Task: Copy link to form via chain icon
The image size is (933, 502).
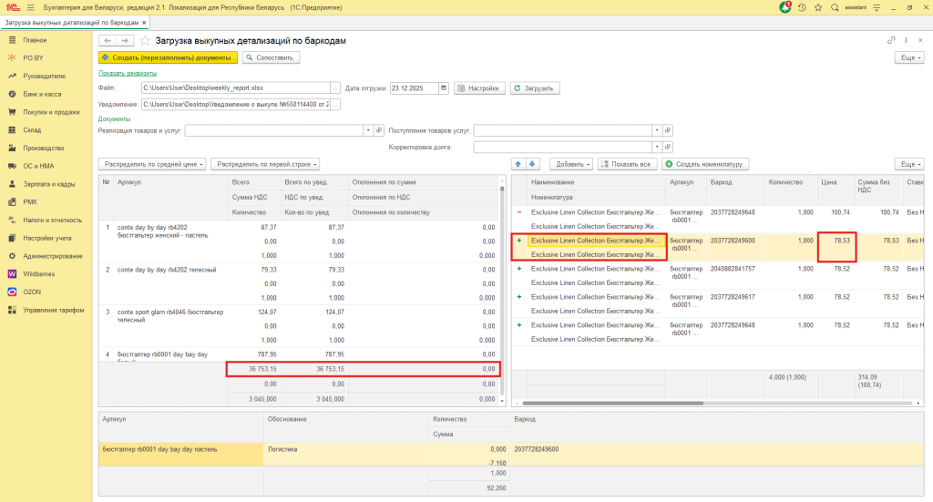Action: coord(891,41)
